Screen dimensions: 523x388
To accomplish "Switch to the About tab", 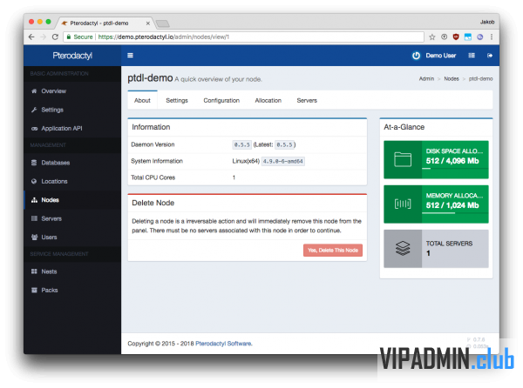I will pyautogui.click(x=142, y=101).
